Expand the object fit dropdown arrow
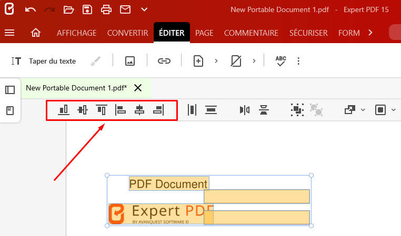The width and height of the screenshot is (401, 236). [394, 110]
